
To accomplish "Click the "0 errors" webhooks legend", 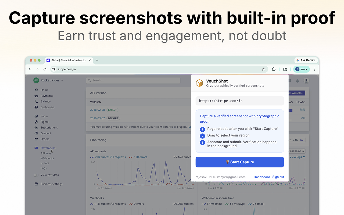I will 137,204.
